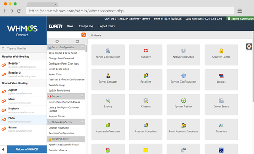Open Grant cPanel Support Access link

coord(64,102)
